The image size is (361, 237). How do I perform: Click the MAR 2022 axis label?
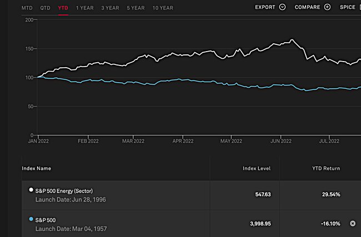point(133,141)
